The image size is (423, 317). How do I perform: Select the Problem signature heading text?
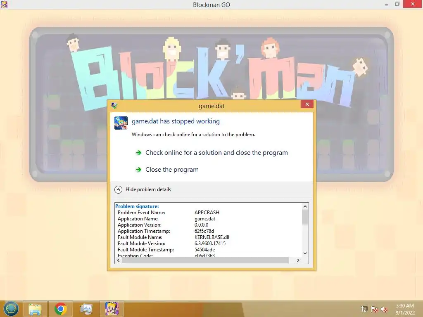pyautogui.click(x=137, y=206)
